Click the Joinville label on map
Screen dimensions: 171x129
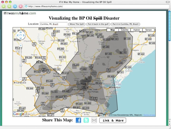99,113
